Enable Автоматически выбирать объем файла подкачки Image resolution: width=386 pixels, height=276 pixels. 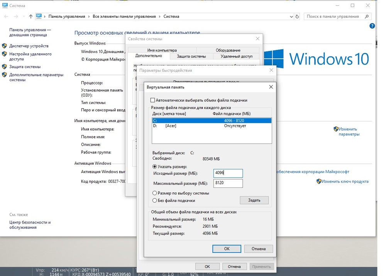click(152, 100)
